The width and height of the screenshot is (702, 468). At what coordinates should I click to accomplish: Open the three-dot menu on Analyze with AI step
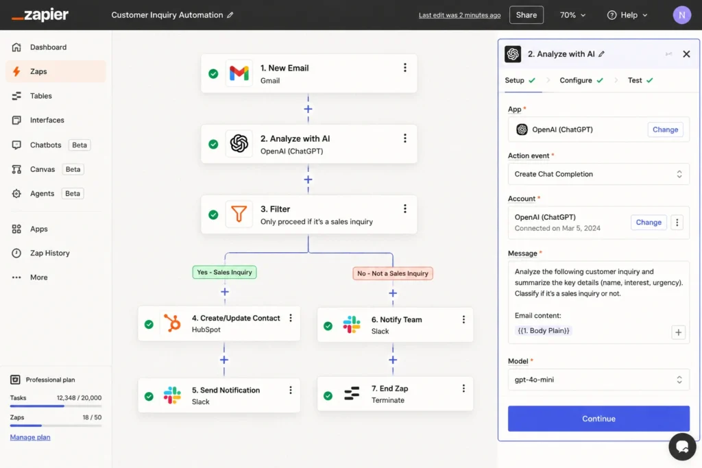404,138
